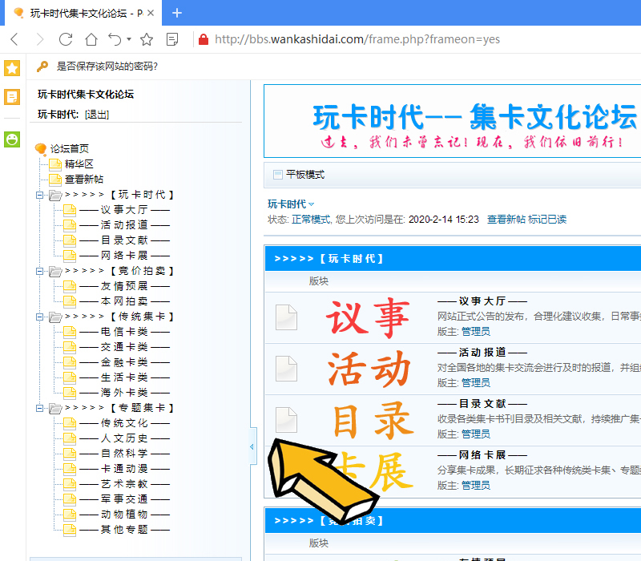Collapse the 【专题集卡】 tree node

(x=39, y=408)
